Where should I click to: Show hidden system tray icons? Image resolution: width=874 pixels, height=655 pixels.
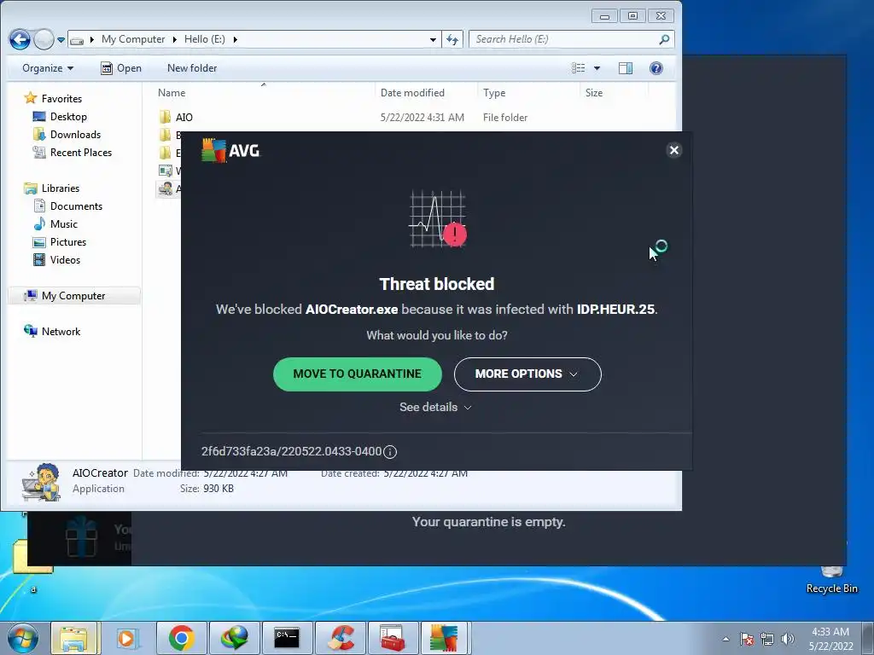coord(725,639)
